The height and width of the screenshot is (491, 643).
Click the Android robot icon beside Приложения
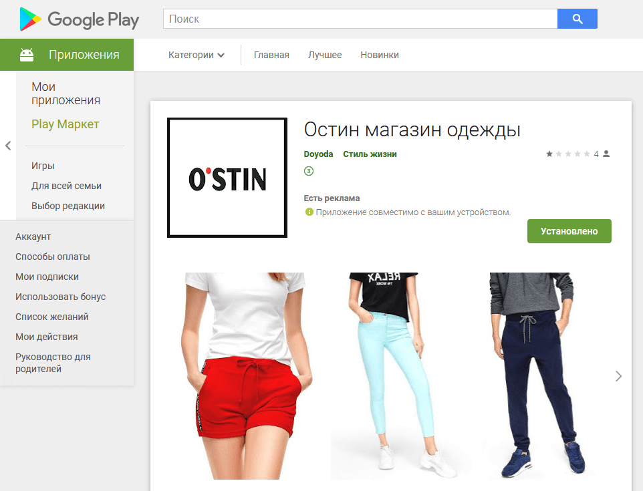pyautogui.click(x=27, y=55)
